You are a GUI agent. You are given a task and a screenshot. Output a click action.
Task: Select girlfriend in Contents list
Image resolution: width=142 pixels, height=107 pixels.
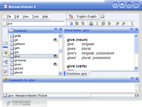pyautogui.click(x=33, y=44)
